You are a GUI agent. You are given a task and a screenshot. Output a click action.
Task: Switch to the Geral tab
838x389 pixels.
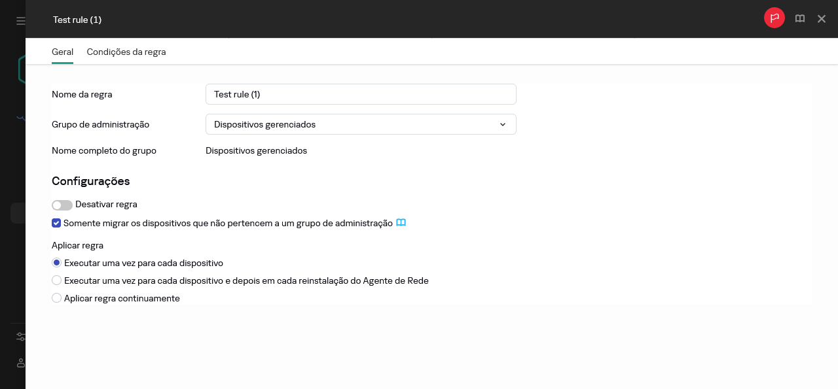(62, 52)
